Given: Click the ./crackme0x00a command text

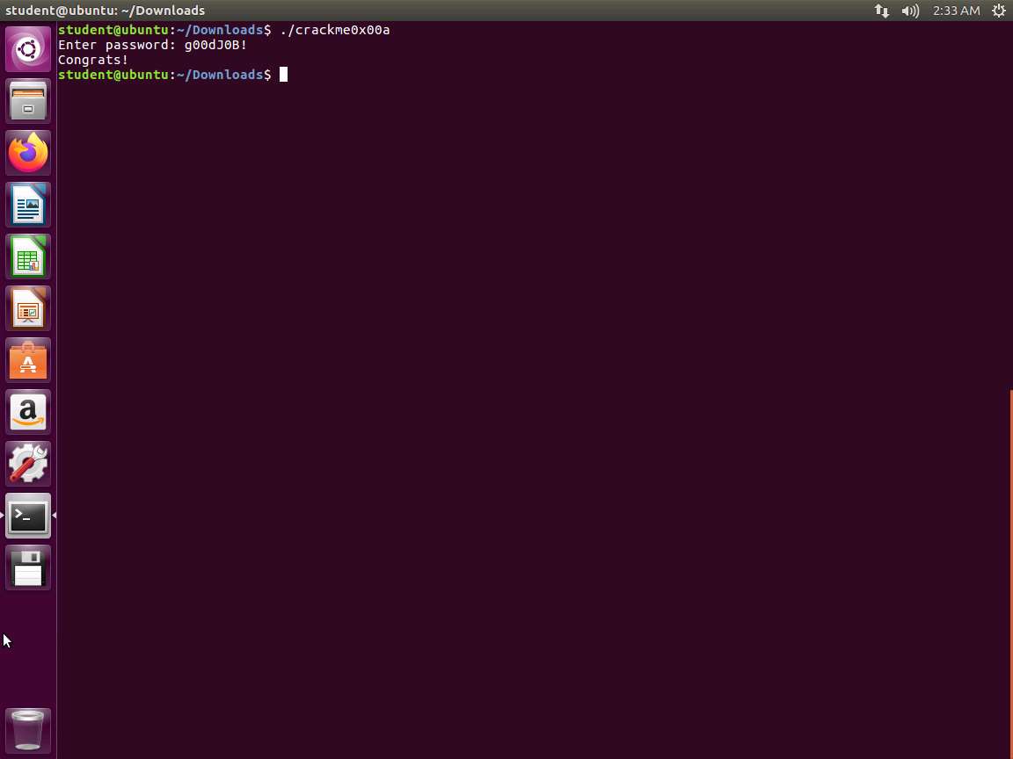Looking at the screenshot, I should pyautogui.click(x=334, y=30).
